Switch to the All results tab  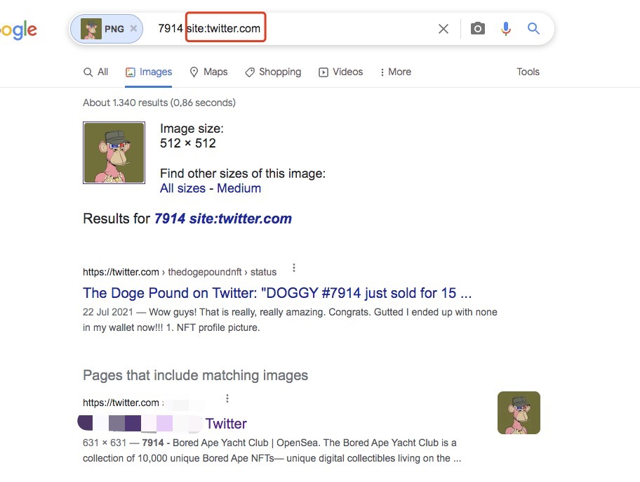click(96, 72)
